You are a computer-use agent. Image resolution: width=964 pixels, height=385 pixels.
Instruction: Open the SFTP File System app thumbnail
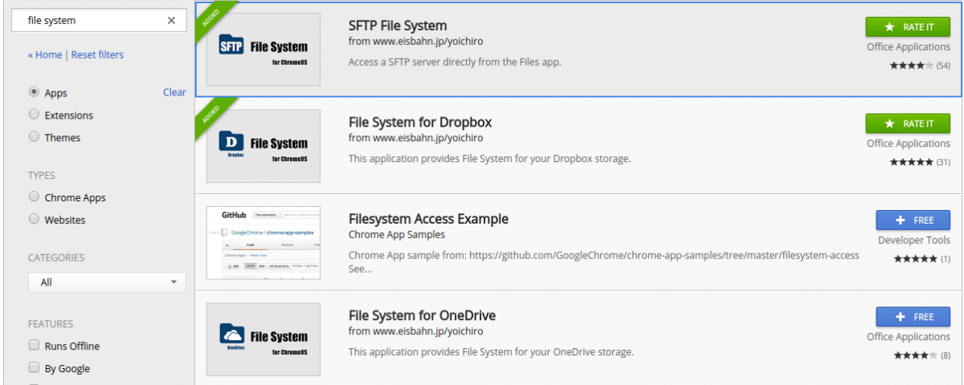(x=263, y=49)
